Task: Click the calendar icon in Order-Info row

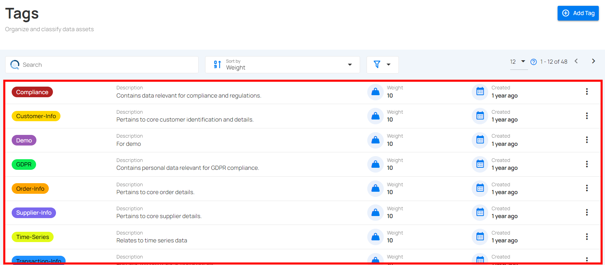Action: pos(480,188)
